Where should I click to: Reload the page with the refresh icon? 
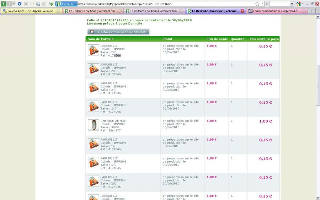point(20,4)
